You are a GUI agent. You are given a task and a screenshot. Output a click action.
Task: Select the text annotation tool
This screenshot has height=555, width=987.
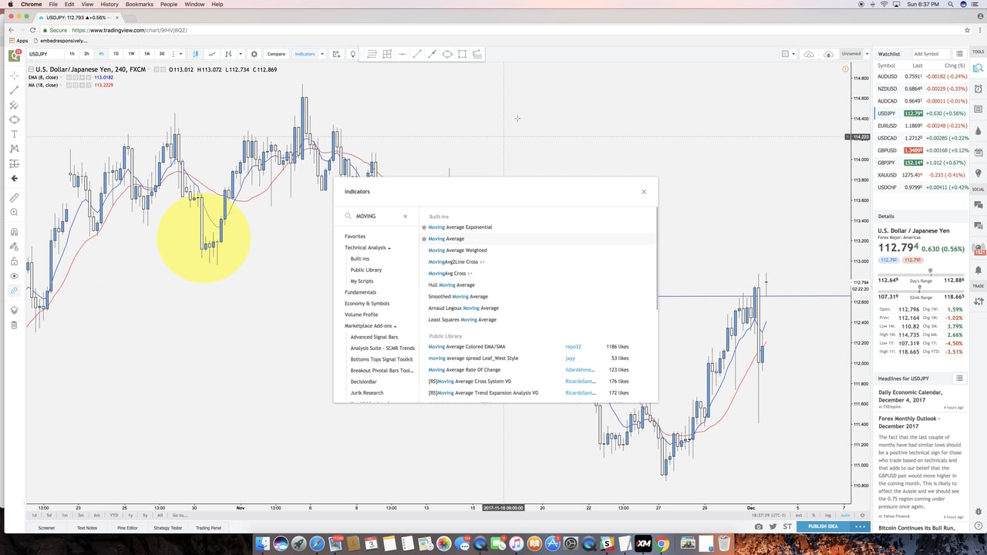(x=14, y=134)
